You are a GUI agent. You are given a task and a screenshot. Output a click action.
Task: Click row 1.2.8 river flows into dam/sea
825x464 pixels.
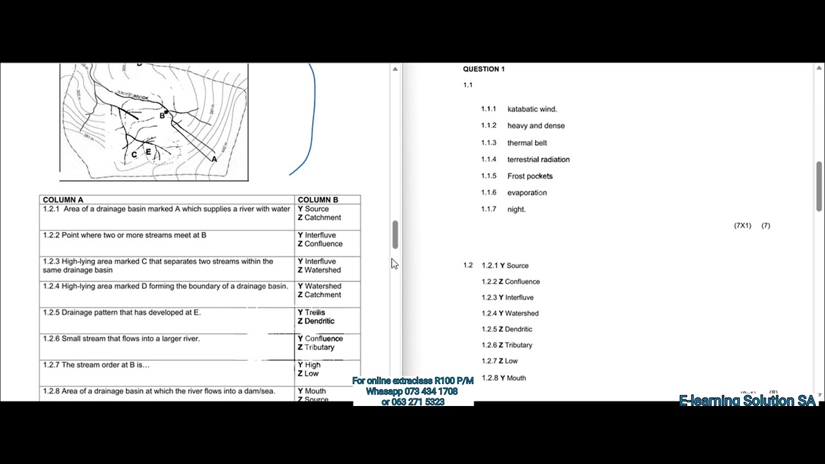pos(159,391)
